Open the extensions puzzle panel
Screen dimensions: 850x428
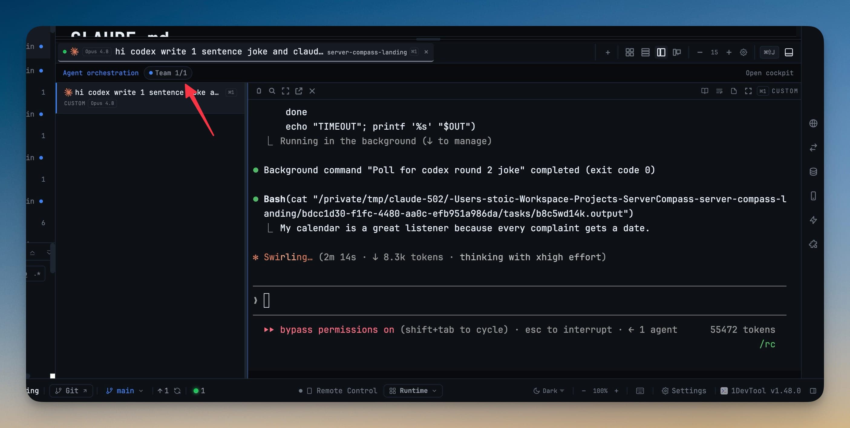tap(813, 244)
